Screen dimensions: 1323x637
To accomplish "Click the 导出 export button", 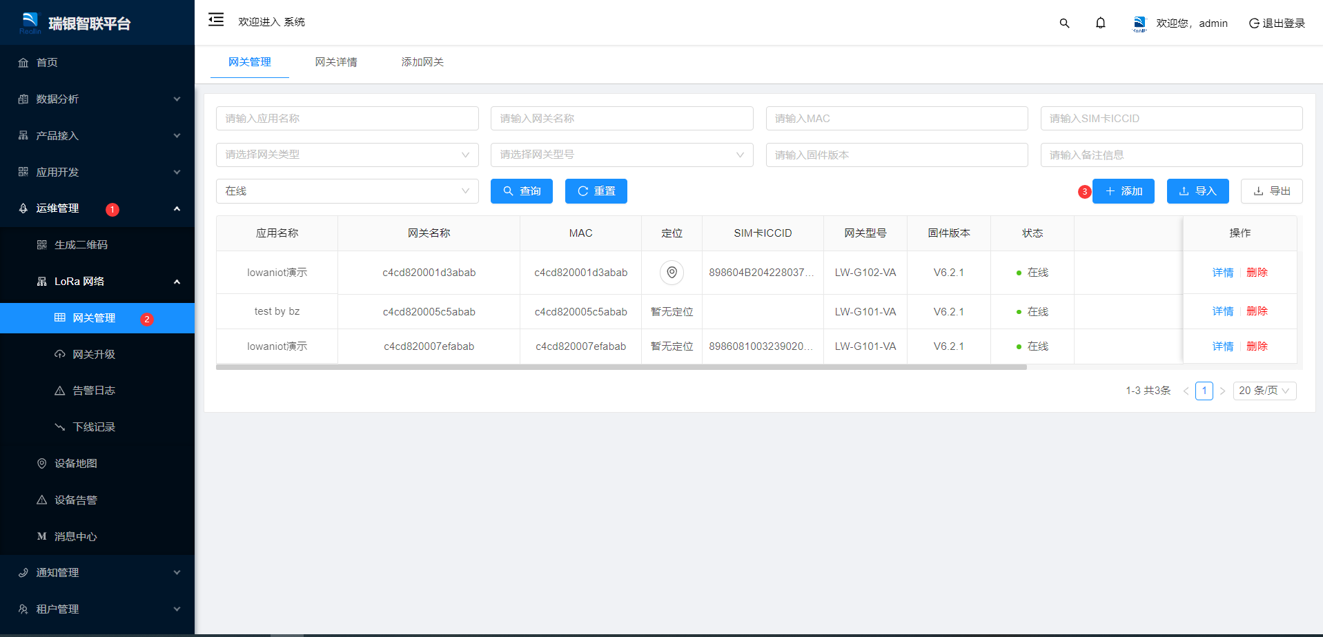I will (x=1272, y=191).
